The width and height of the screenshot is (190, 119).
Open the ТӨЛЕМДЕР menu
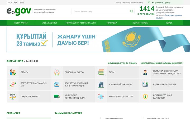112,23
